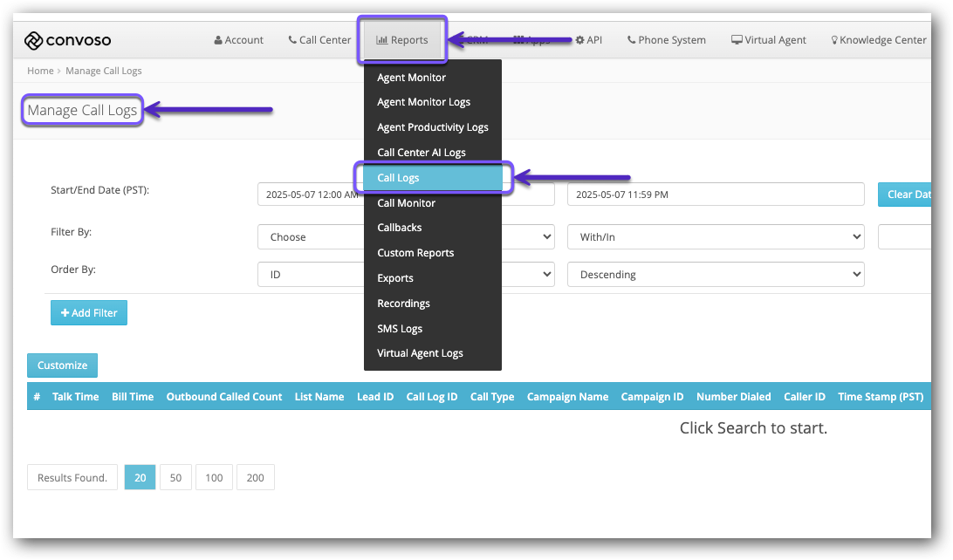Go to Exports

pyautogui.click(x=395, y=278)
